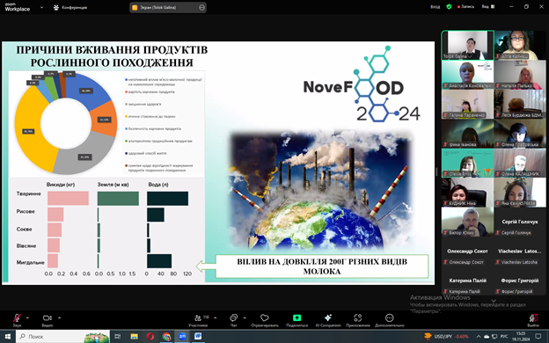Image resolution: width=549 pixels, height=343 pixels.
Task: Open Google Chrome from the taskbar
Action: (166, 336)
